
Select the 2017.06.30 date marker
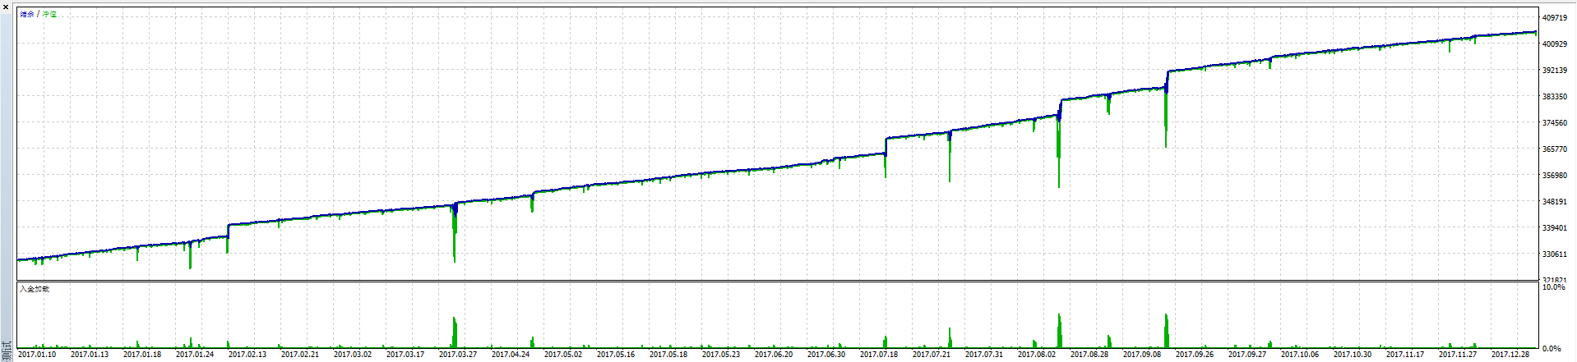[x=826, y=355]
